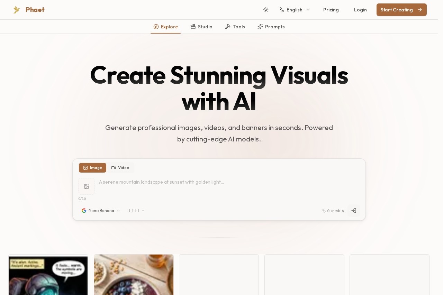The height and width of the screenshot is (295, 443).
Task: Click into the prompt text field
Action: [x=228, y=186]
